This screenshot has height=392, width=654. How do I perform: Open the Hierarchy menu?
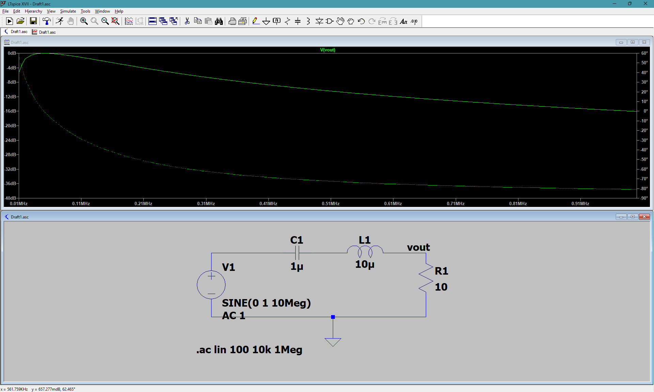[33, 11]
